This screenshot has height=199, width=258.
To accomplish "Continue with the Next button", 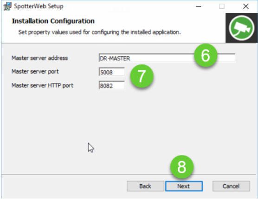I will coord(184,186).
